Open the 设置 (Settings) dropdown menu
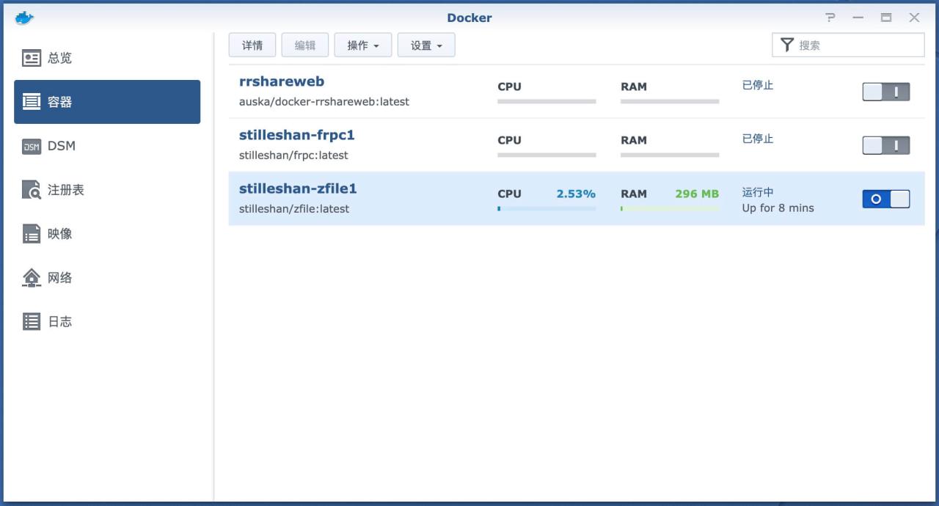This screenshot has width=939, height=506. [426, 45]
